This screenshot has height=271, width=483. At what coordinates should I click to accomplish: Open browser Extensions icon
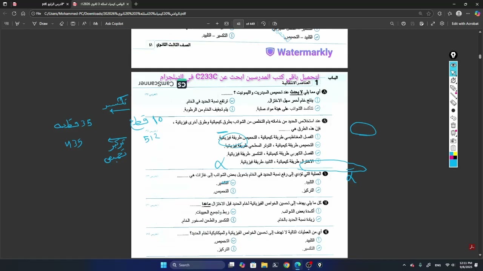[440, 14]
